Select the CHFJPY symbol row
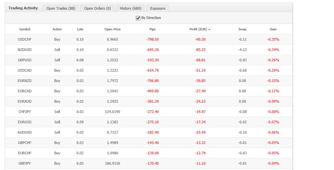 point(25,112)
